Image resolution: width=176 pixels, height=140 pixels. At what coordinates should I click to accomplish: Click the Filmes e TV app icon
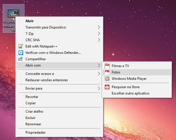(x=107, y=66)
